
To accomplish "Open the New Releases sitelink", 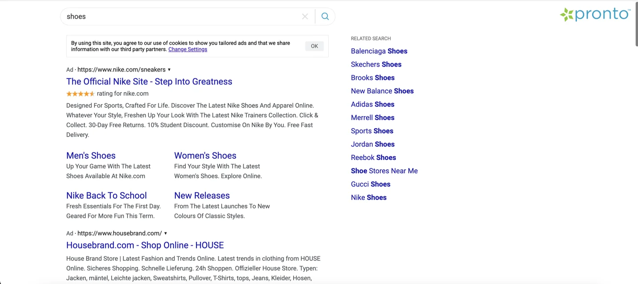I will pos(202,196).
